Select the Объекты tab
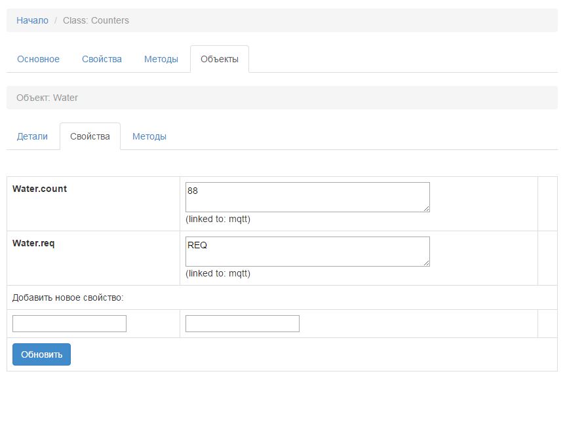 tap(219, 59)
